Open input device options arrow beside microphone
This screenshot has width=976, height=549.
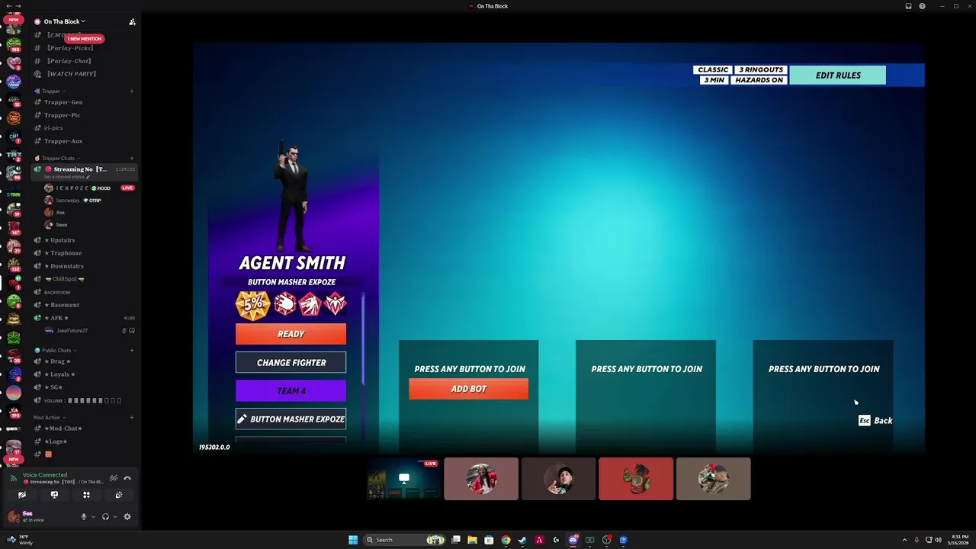click(93, 517)
